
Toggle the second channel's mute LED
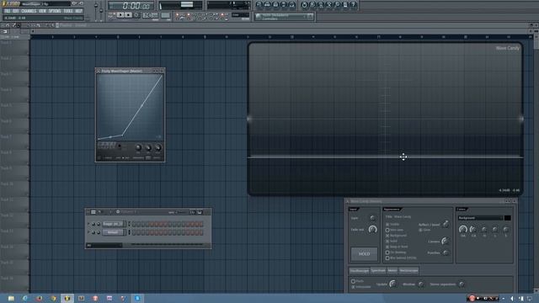(88, 232)
